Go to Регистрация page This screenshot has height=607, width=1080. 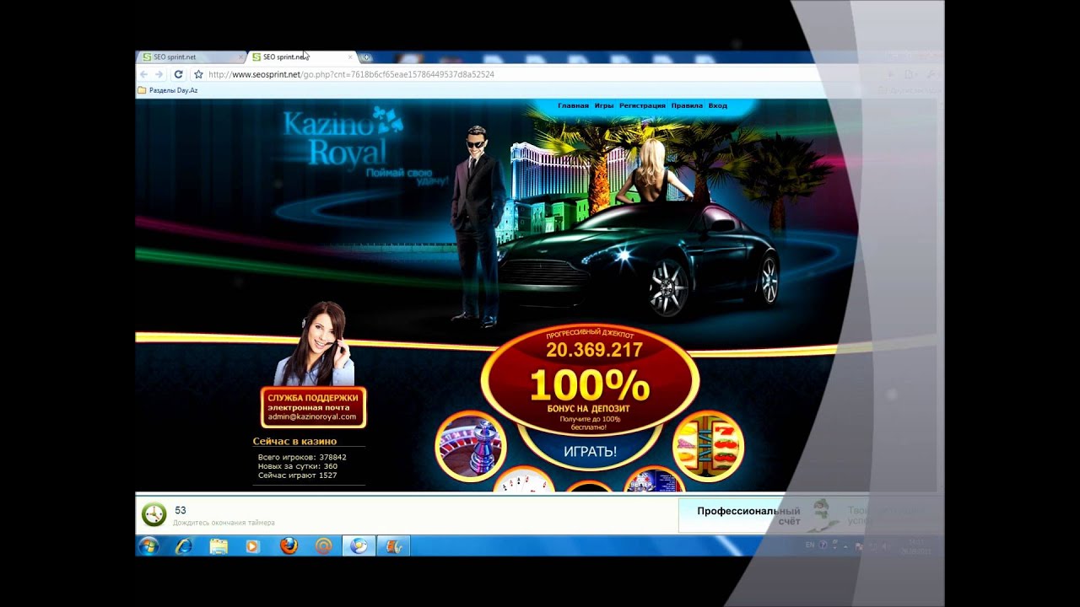coord(642,106)
